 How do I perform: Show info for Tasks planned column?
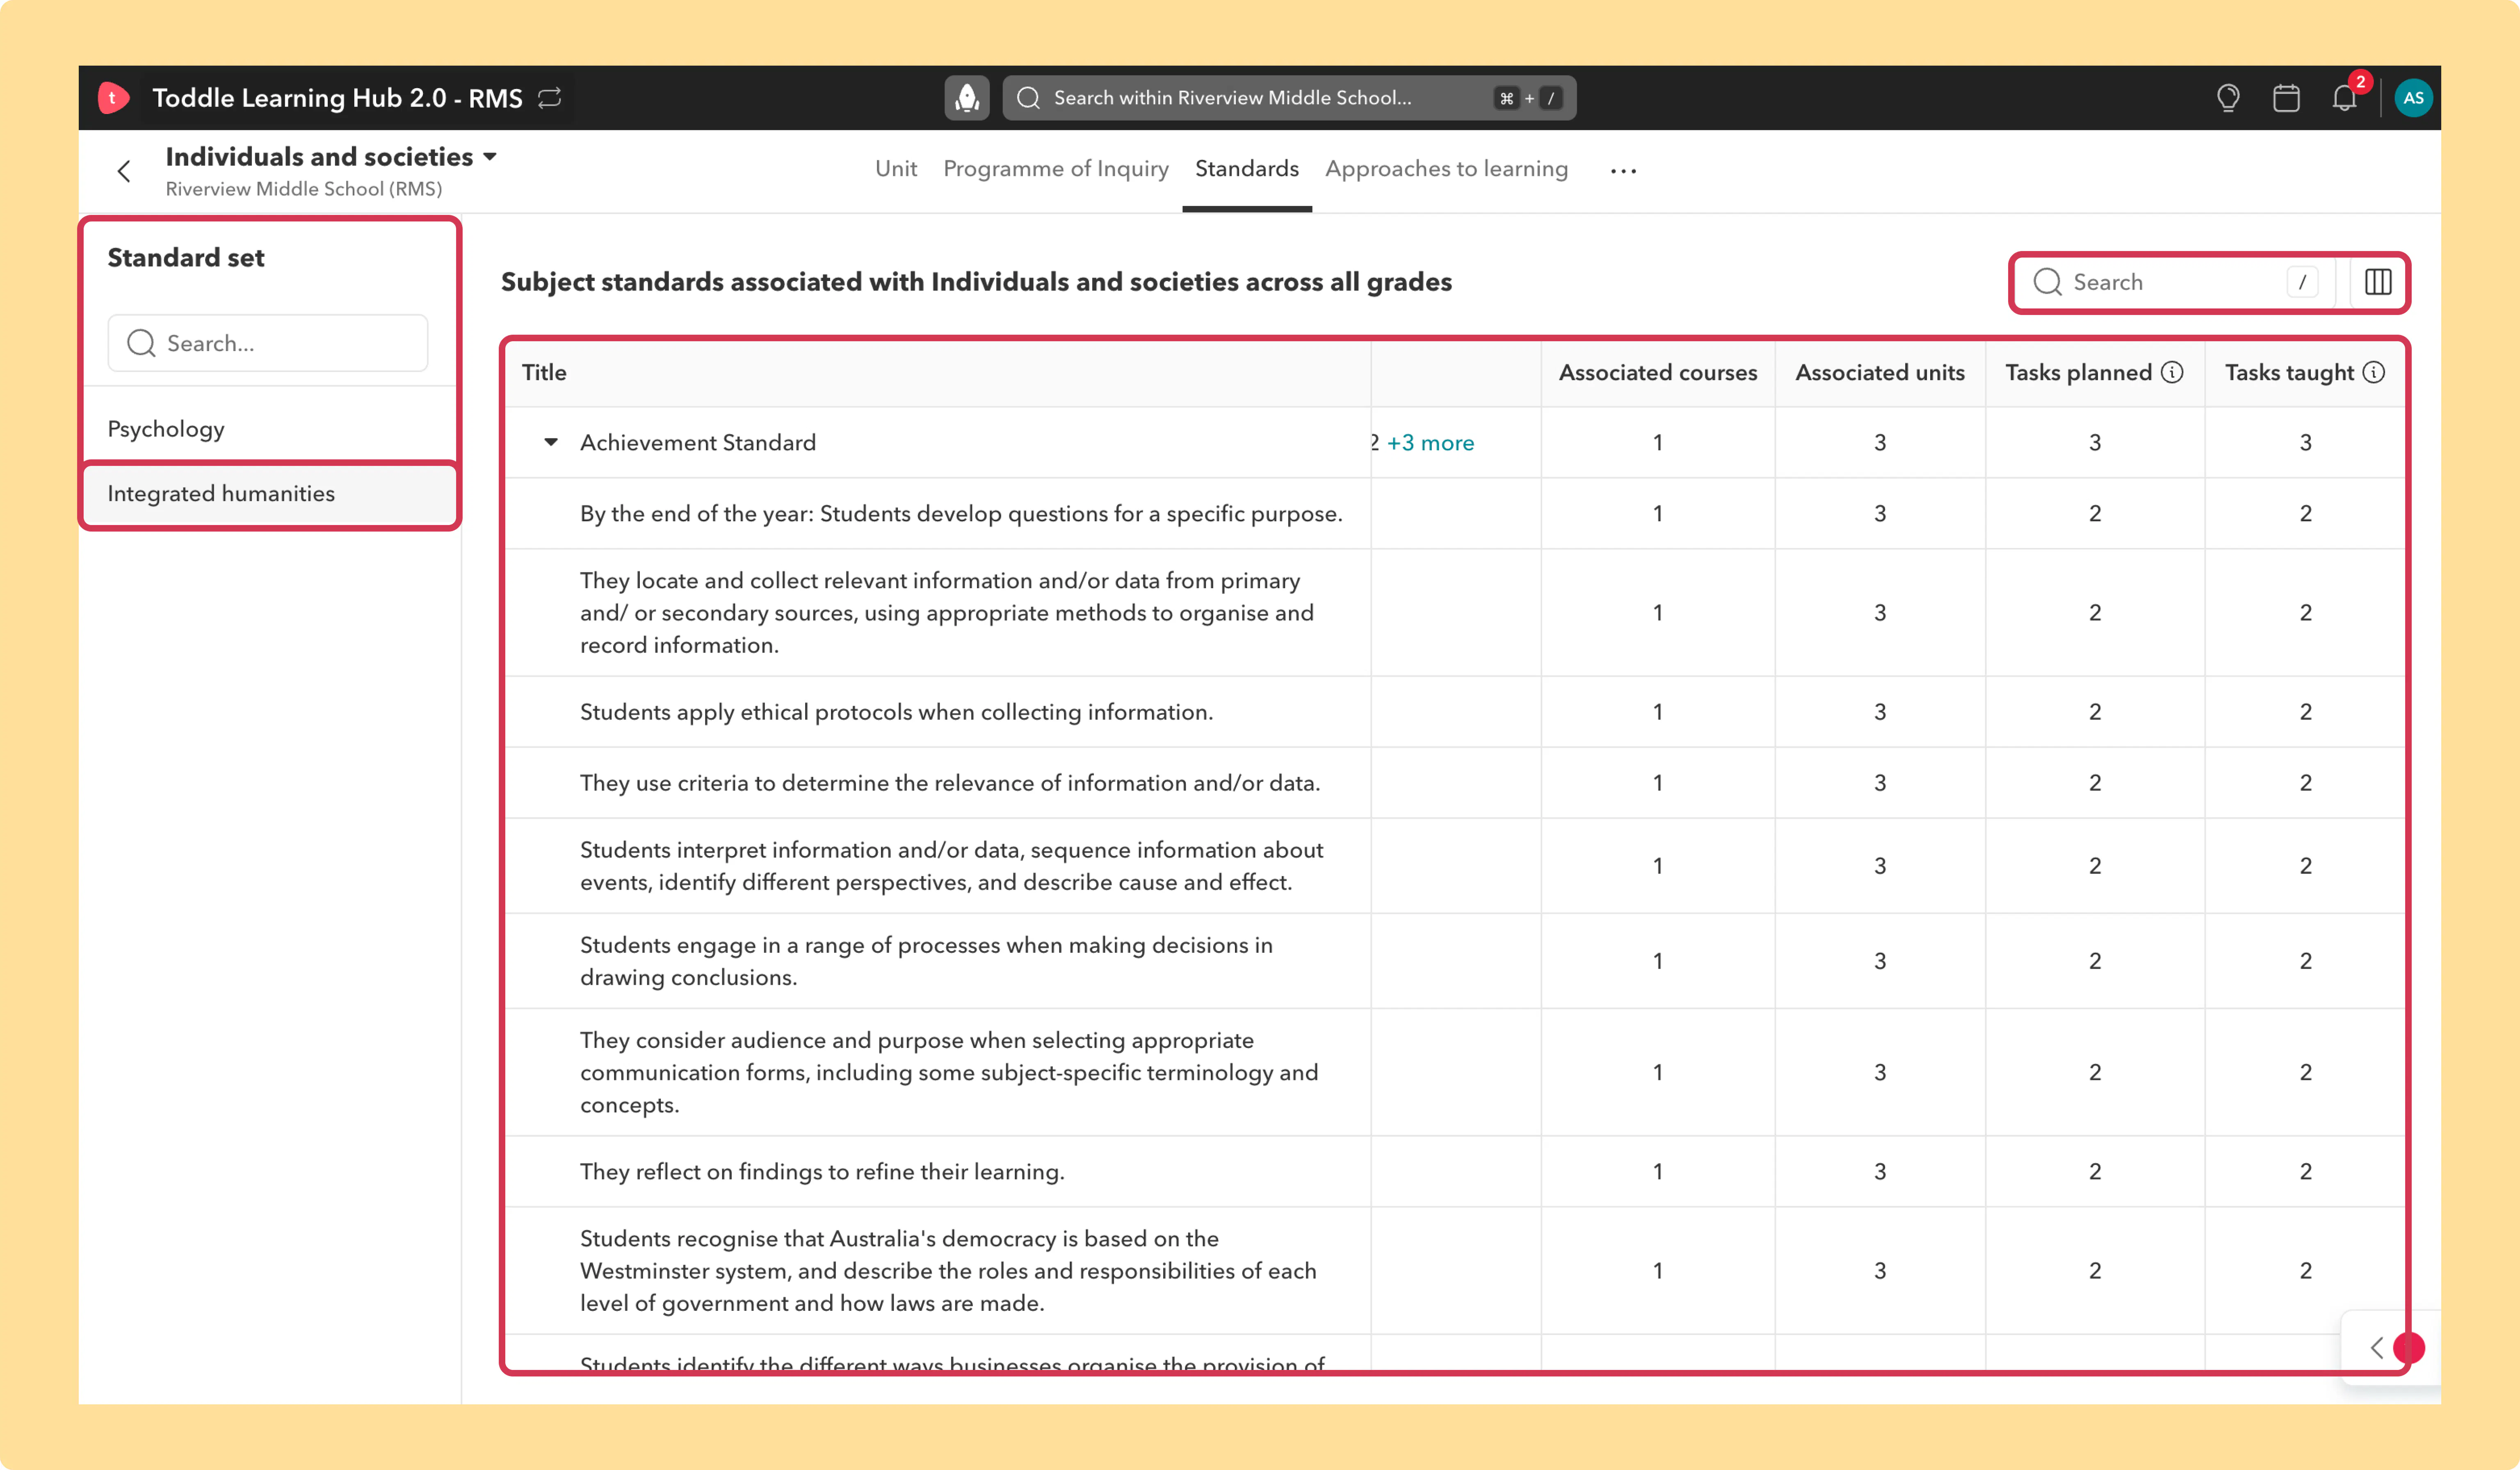pyautogui.click(x=2172, y=373)
